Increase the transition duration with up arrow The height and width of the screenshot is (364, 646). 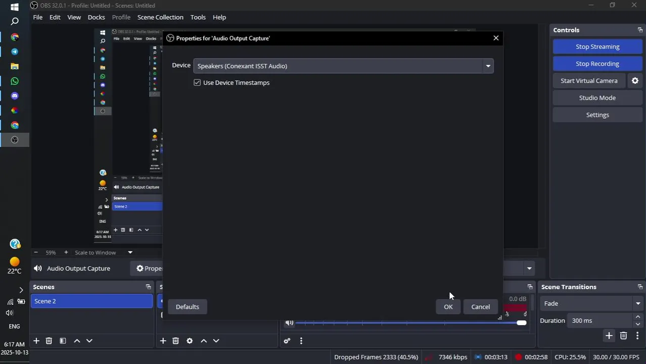click(638, 317)
